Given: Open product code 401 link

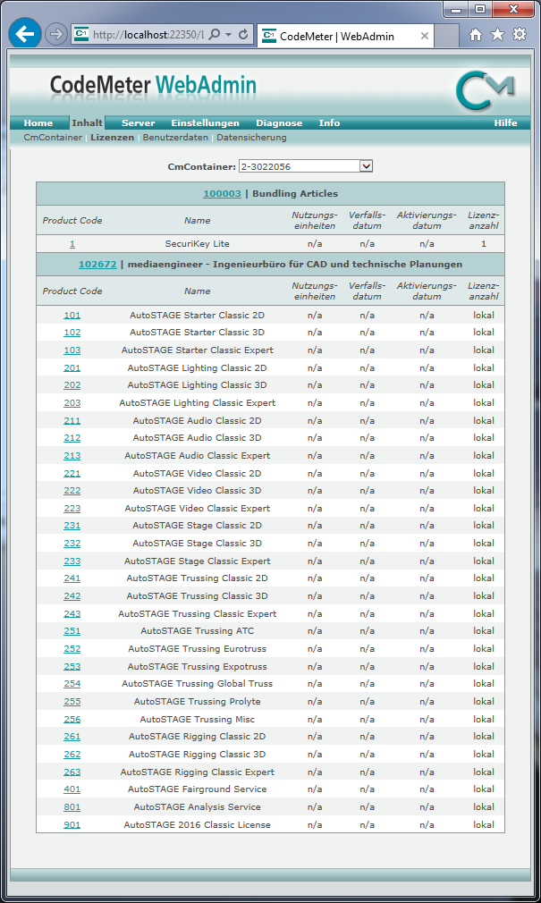Looking at the screenshot, I should [x=72, y=789].
